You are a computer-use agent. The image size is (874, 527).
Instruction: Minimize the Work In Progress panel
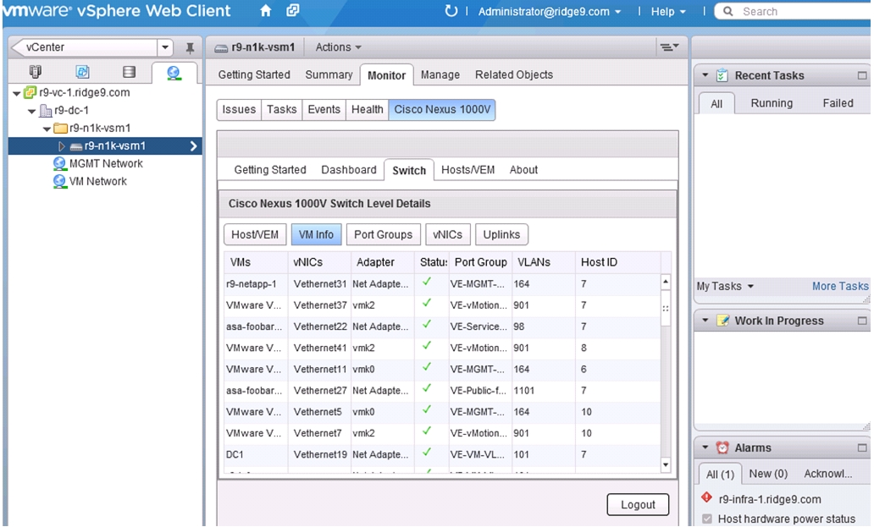pyautogui.click(x=862, y=321)
